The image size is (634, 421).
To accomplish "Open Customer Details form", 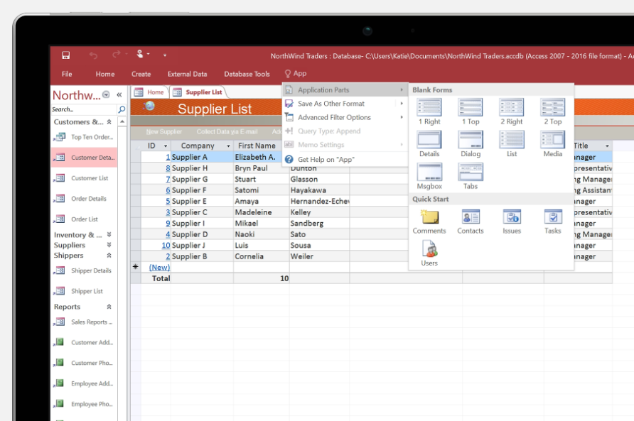I will click(x=84, y=158).
